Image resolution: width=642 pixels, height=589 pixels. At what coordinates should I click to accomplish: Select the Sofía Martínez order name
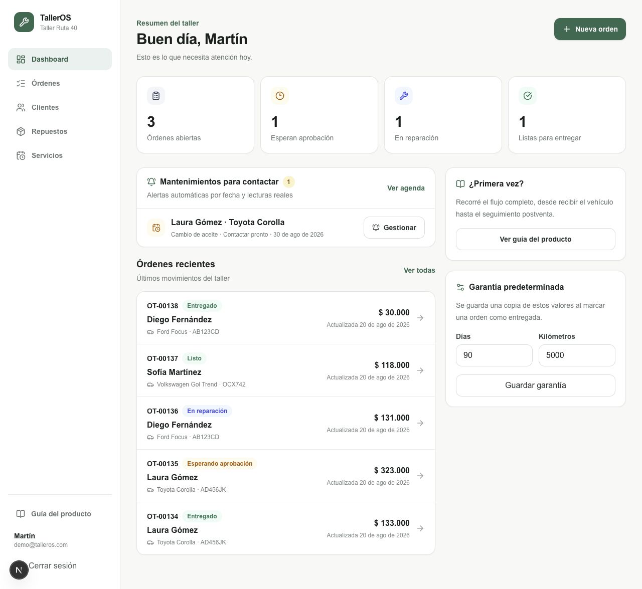point(174,372)
